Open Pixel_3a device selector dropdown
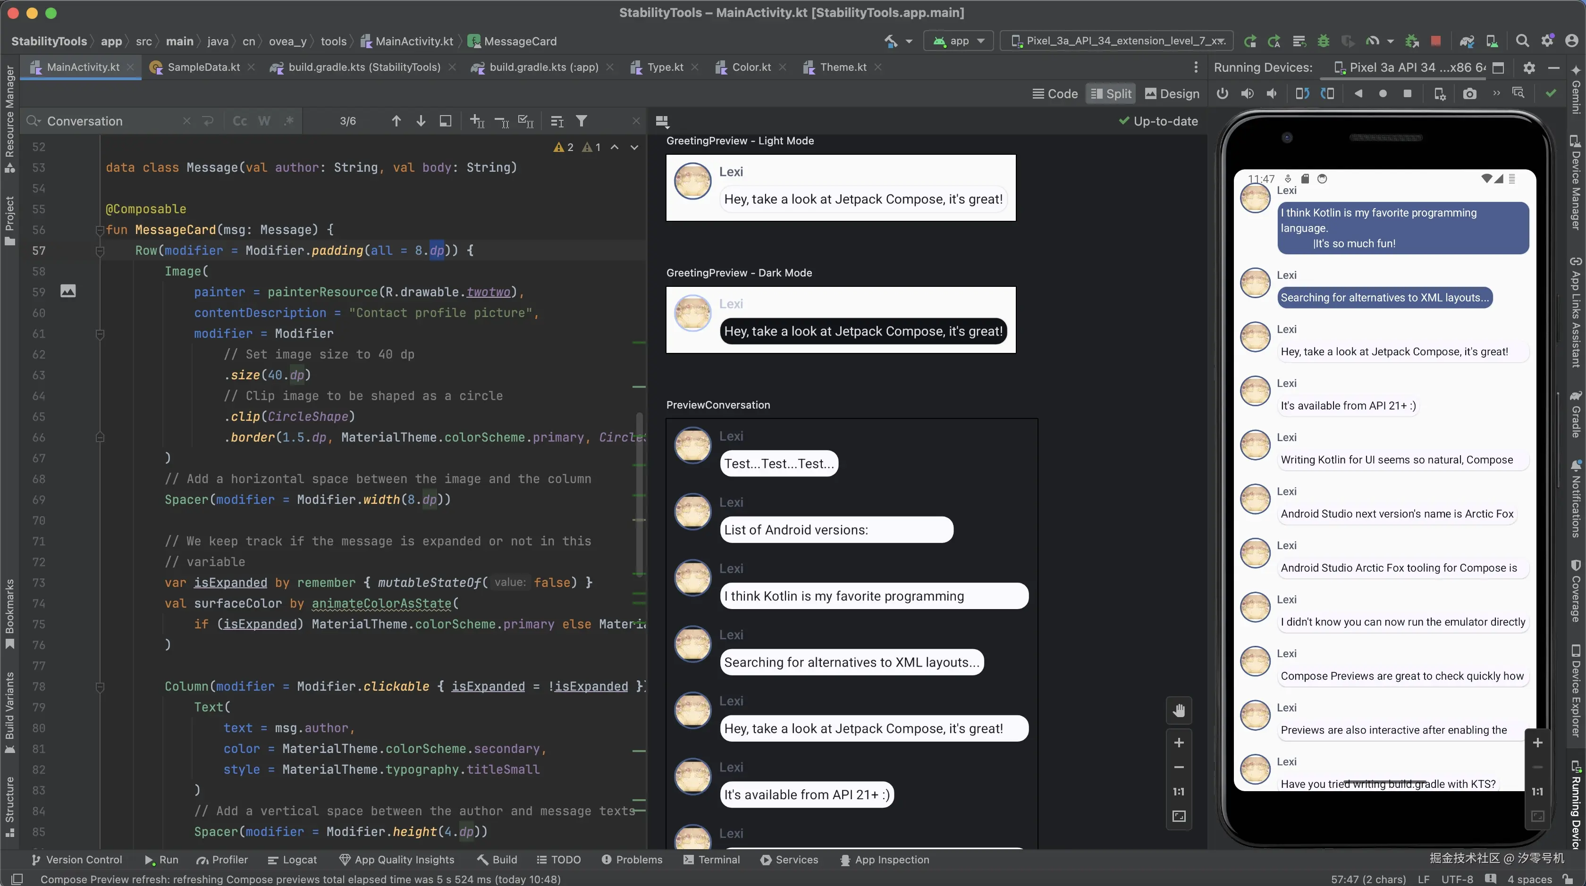The height and width of the screenshot is (886, 1586). tap(1118, 41)
